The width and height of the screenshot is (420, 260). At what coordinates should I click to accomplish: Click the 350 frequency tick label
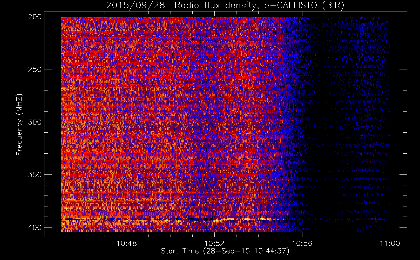[x=35, y=175]
